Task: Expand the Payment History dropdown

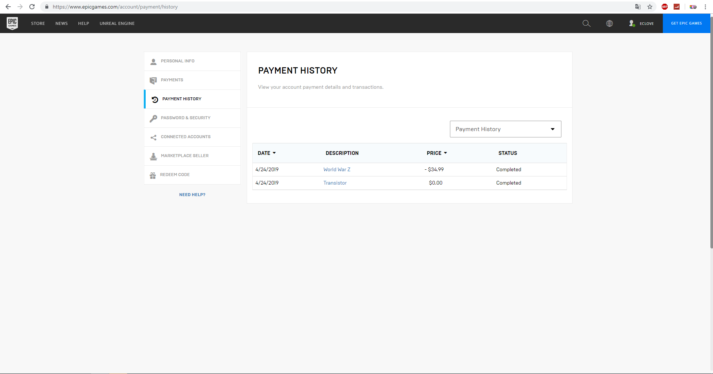Action: pos(505,129)
